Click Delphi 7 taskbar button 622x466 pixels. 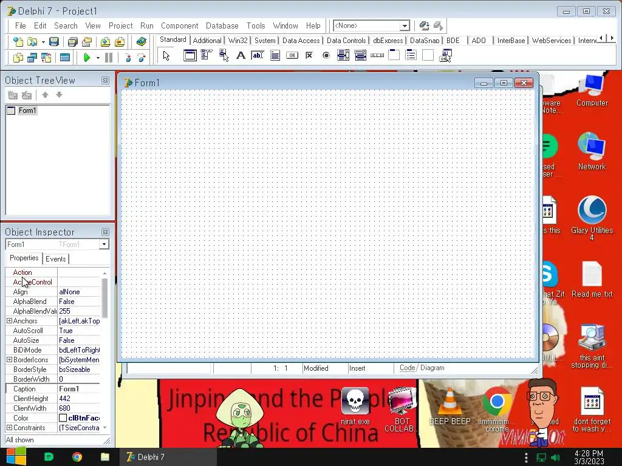[168, 457]
